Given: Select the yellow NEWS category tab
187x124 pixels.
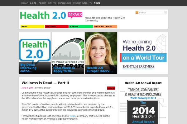Looking at the screenshot, I should (32, 26).
